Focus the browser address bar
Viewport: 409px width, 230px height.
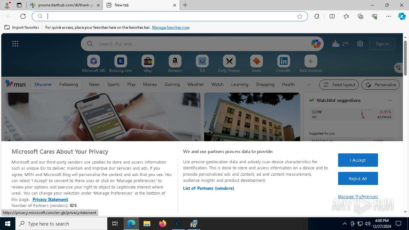coord(169,16)
